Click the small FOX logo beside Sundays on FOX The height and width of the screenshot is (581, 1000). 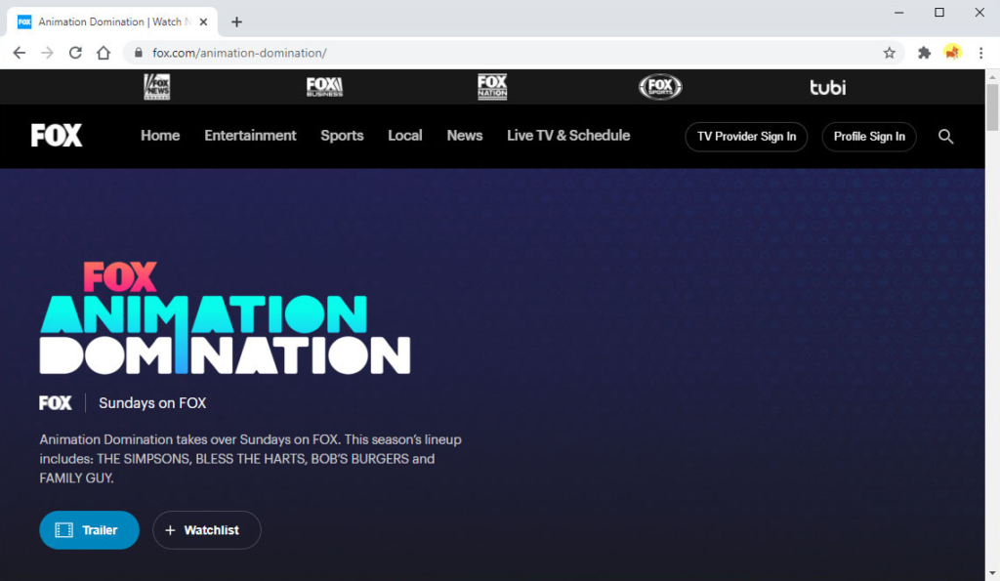pos(56,403)
